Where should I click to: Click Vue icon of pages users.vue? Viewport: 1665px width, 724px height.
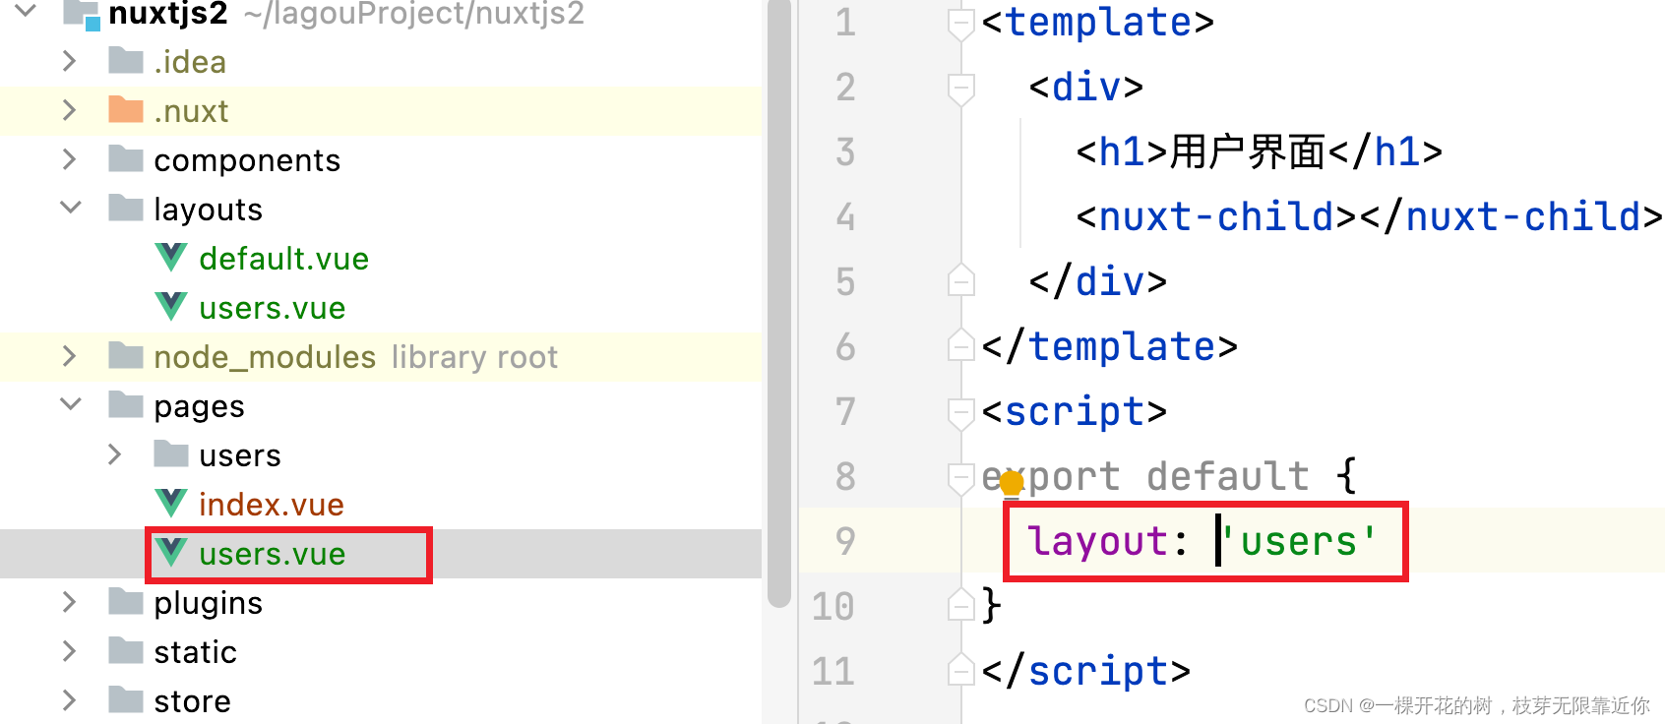click(171, 553)
